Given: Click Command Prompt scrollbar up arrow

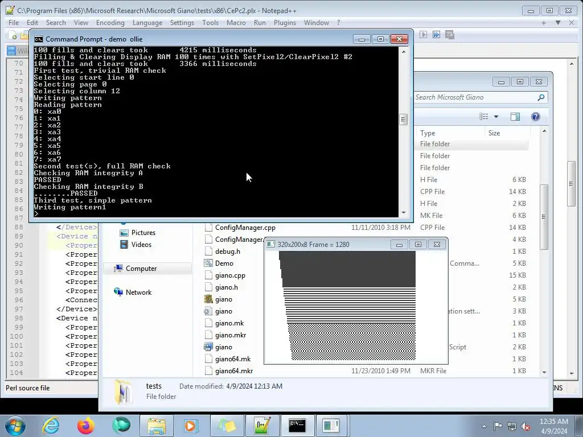Looking at the screenshot, I should click(x=404, y=52).
